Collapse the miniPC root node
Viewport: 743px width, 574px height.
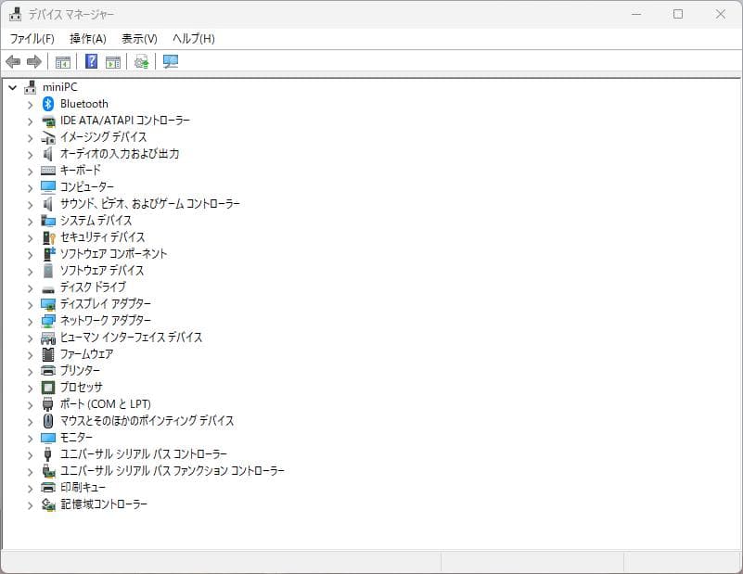point(12,87)
